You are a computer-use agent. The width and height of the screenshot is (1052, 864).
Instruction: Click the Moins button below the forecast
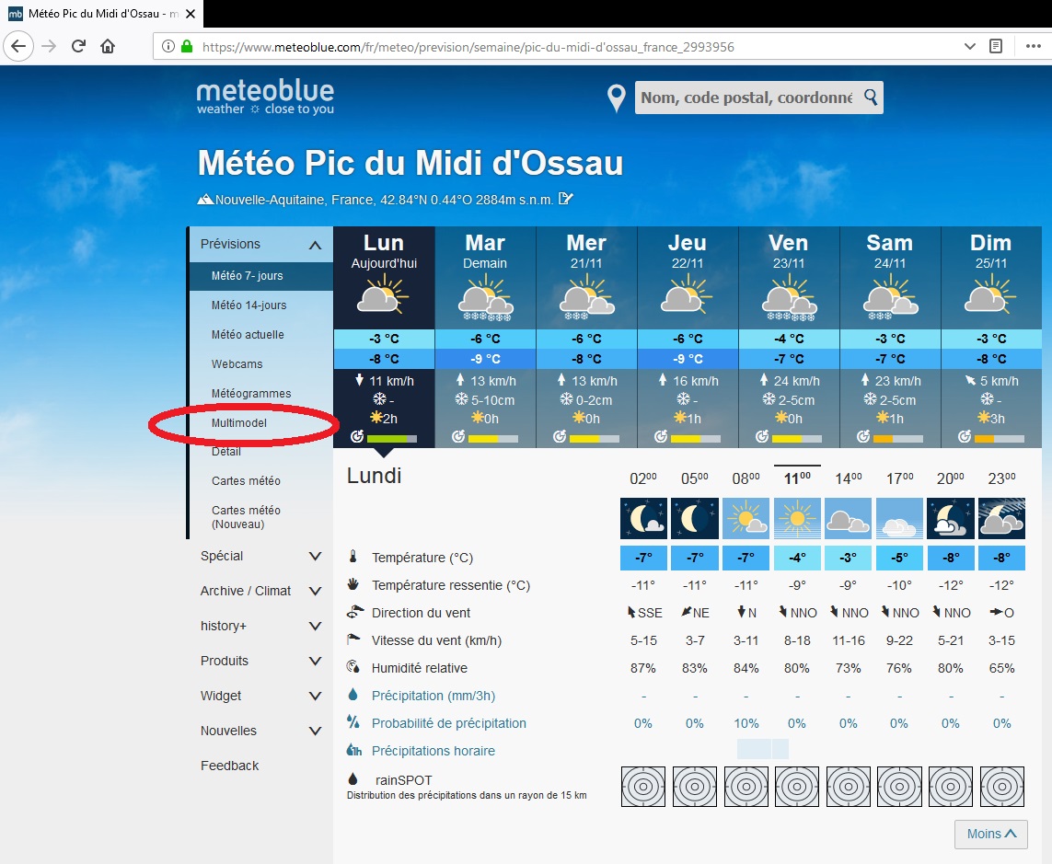[x=990, y=834]
